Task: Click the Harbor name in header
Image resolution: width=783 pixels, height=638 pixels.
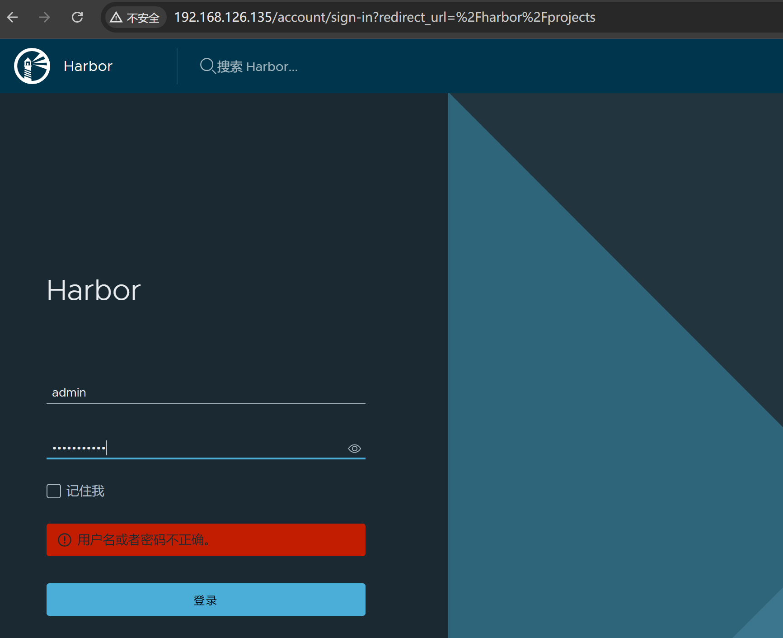Action: coord(88,66)
